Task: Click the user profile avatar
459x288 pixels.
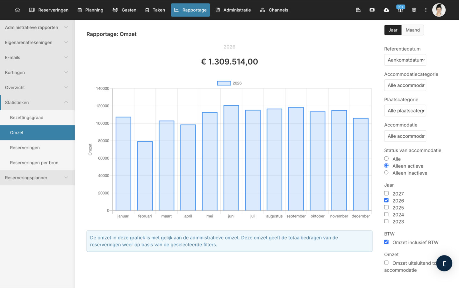Action: 439,10
